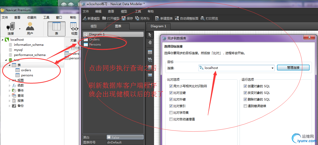Select the persons table in Navicat Premium tree
Viewport: 318px width, 145px height.
pos(27,75)
